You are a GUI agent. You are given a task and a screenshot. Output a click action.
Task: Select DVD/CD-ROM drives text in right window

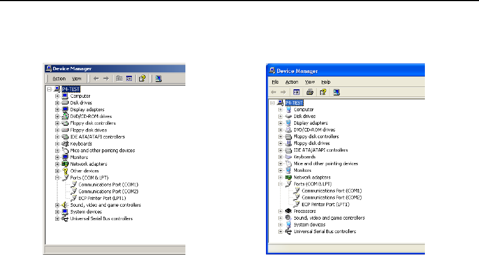coord(314,130)
